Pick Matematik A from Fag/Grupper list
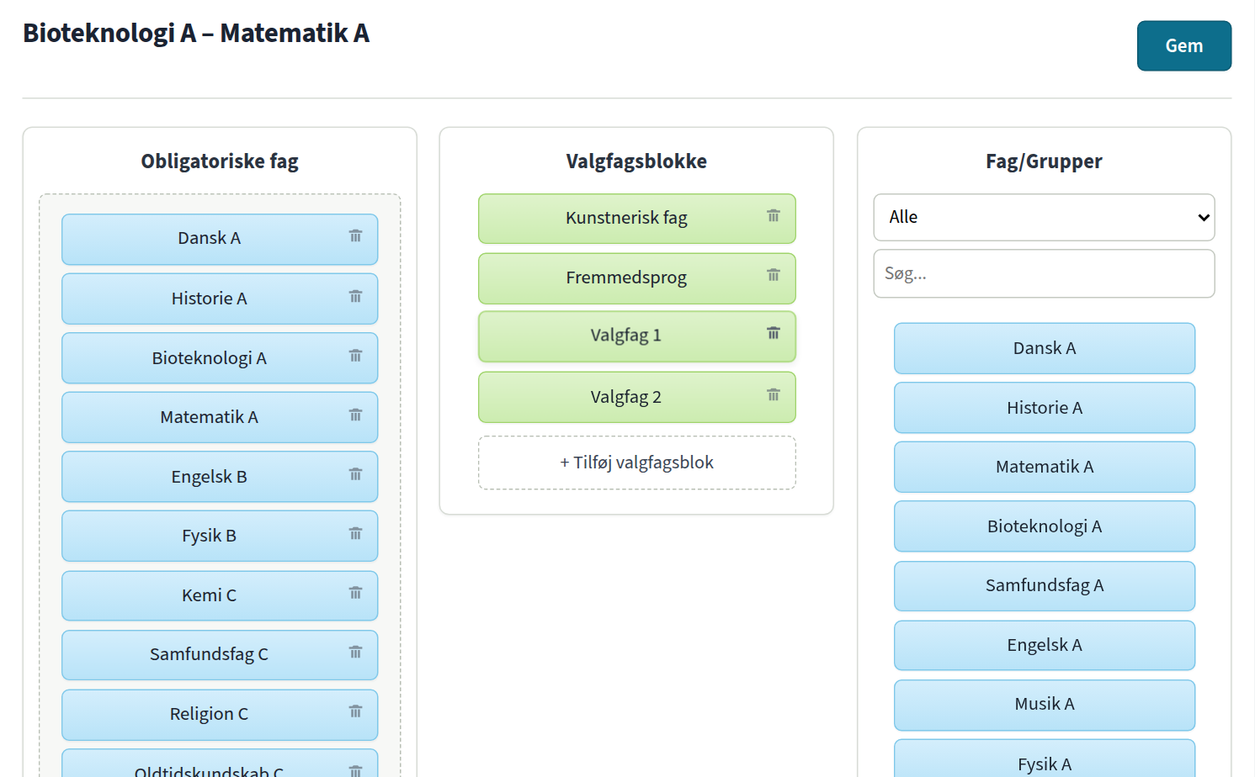This screenshot has height=777, width=1255. click(x=1045, y=467)
